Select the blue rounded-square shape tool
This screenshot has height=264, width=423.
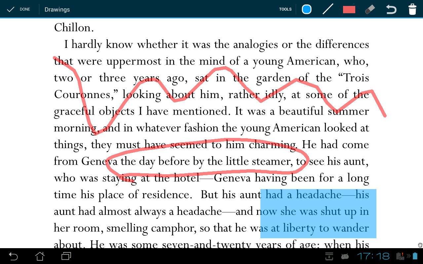307,9
